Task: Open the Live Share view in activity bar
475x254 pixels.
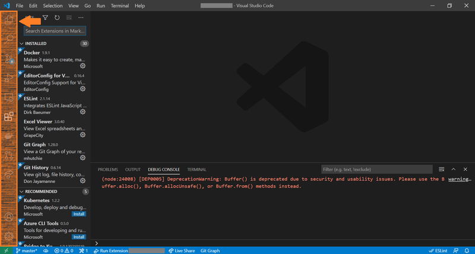Action: click(x=9, y=174)
